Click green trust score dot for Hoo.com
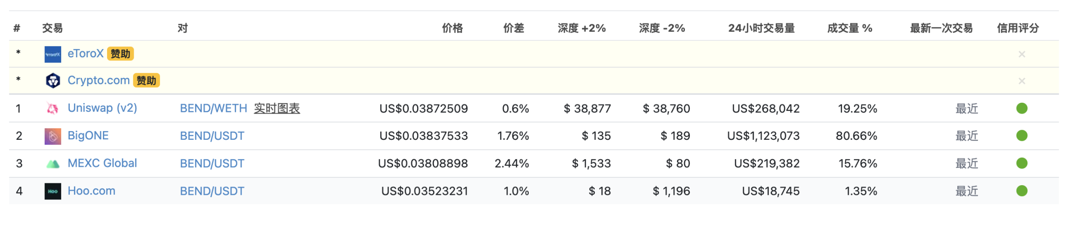Screen dimensions: 1073x226 coord(1022,191)
